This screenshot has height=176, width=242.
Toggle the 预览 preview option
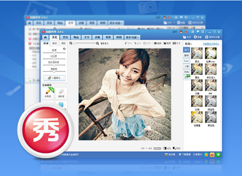(177, 148)
